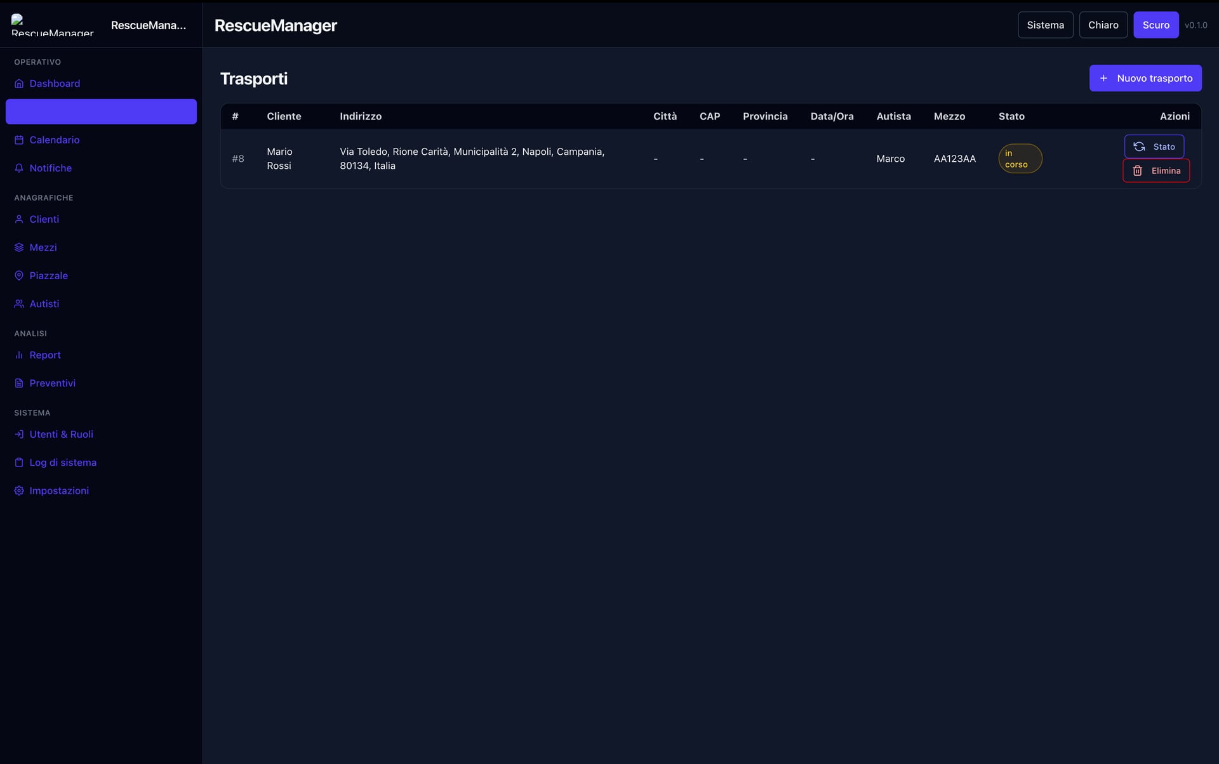The height and width of the screenshot is (764, 1219).
Task: Click the Stato action button
Action: [1154, 147]
